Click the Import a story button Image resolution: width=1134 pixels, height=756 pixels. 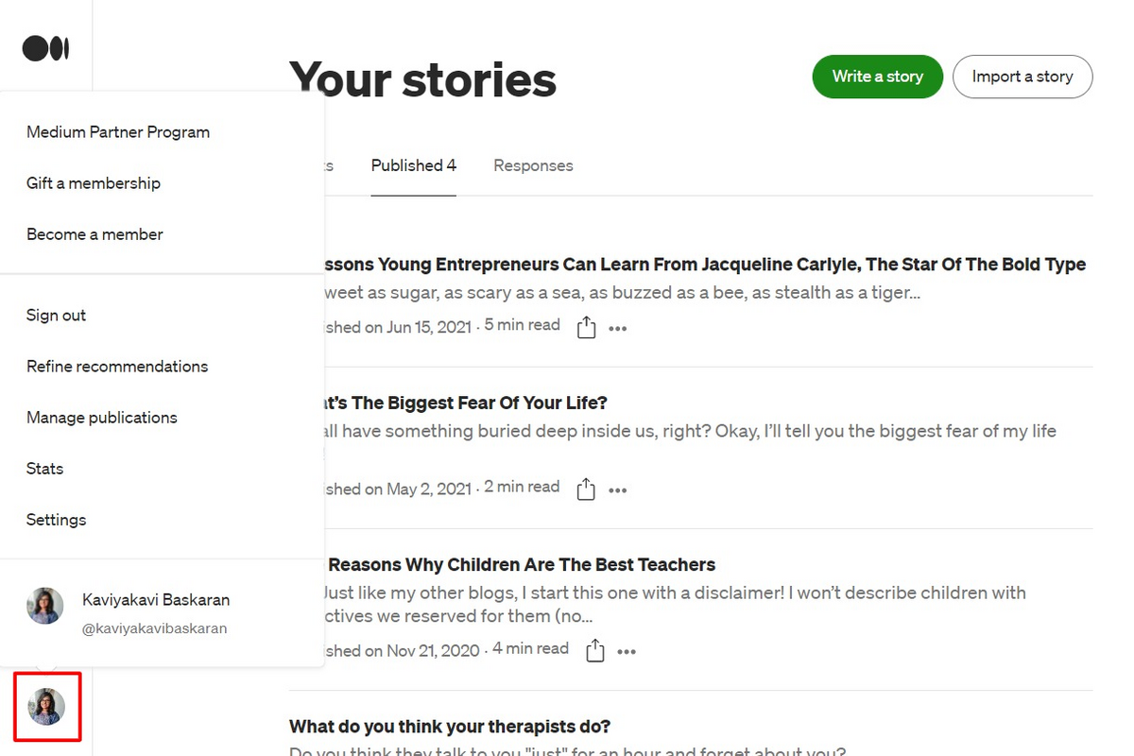coord(1022,77)
